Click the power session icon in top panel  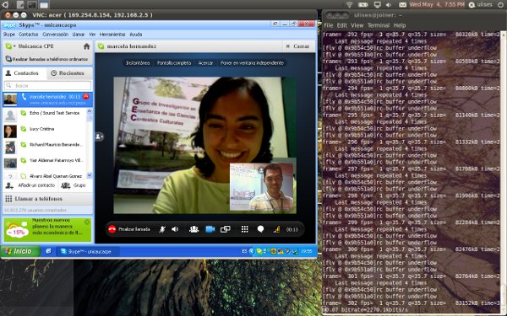click(x=500, y=4)
